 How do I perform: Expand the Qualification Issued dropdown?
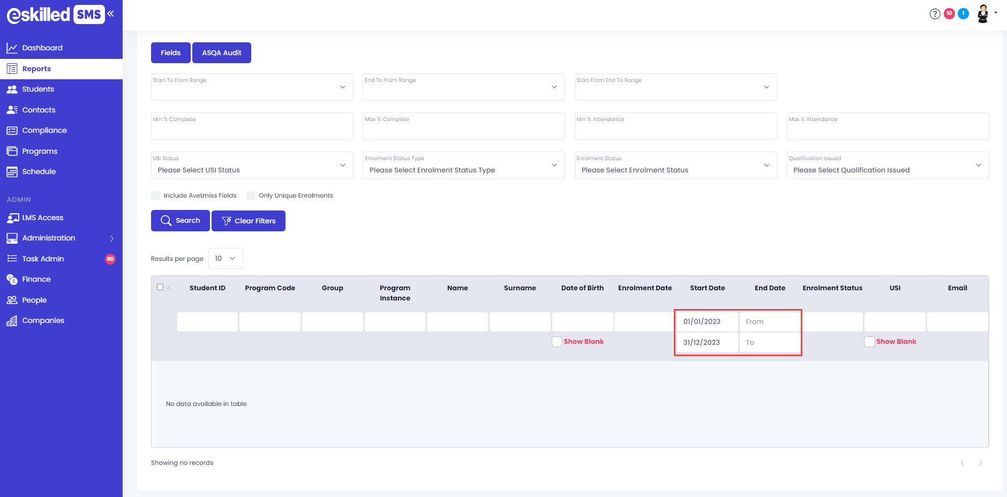coord(887,165)
